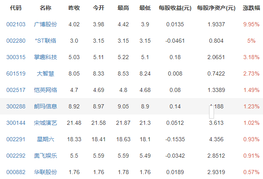Click the 名称 column header
The height and width of the screenshot is (179, 263).
tap(45, 8)
